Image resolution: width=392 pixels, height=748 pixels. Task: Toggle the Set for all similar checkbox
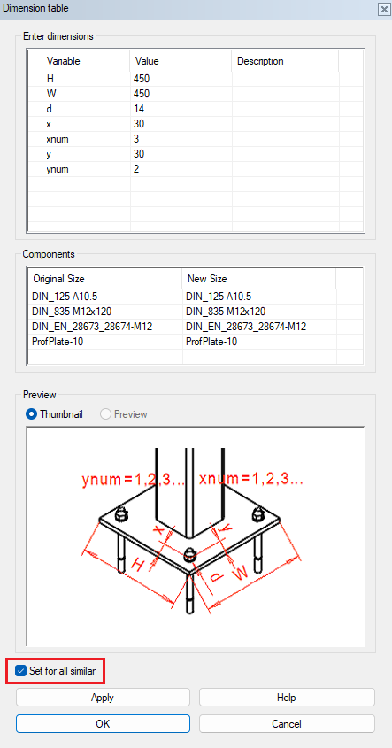(20, 671)
